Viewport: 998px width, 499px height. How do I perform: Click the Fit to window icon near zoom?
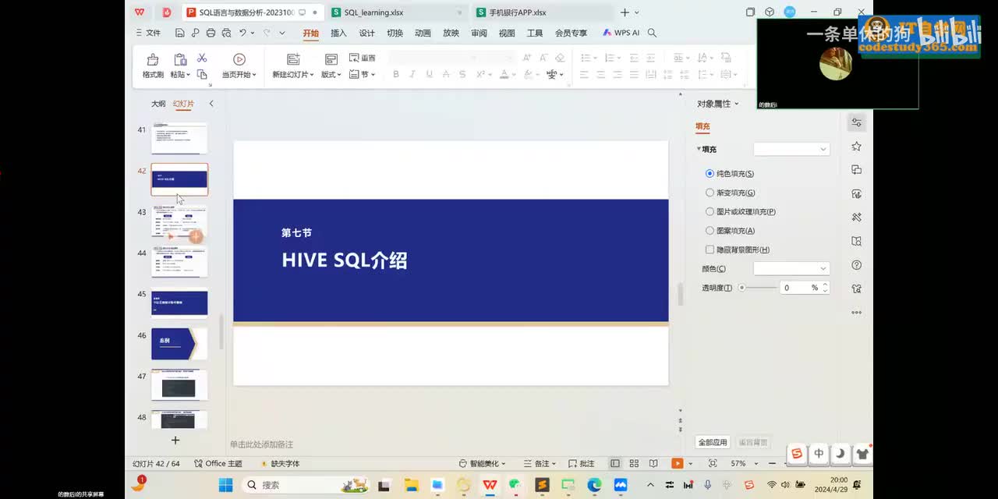pyautogui.click(x=713, y=463)
